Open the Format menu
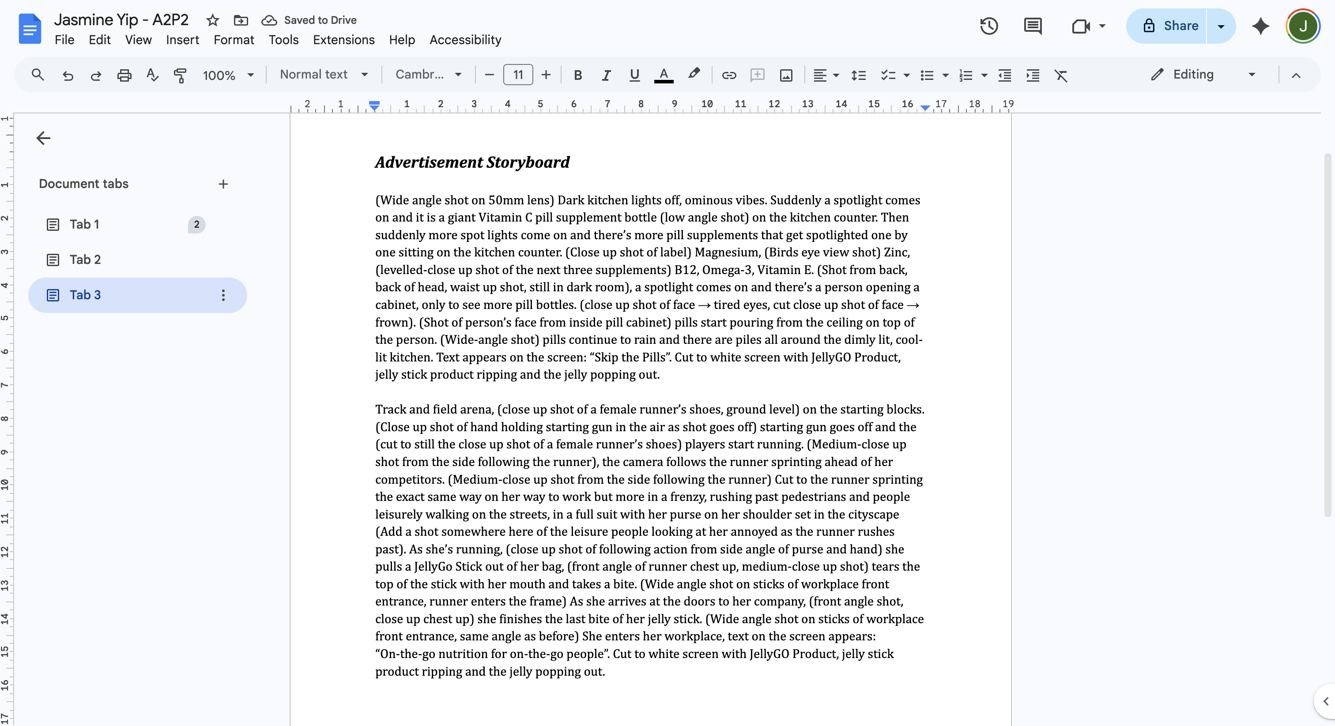 233,40
